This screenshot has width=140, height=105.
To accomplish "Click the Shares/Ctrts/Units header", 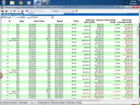I will [106, 20].
